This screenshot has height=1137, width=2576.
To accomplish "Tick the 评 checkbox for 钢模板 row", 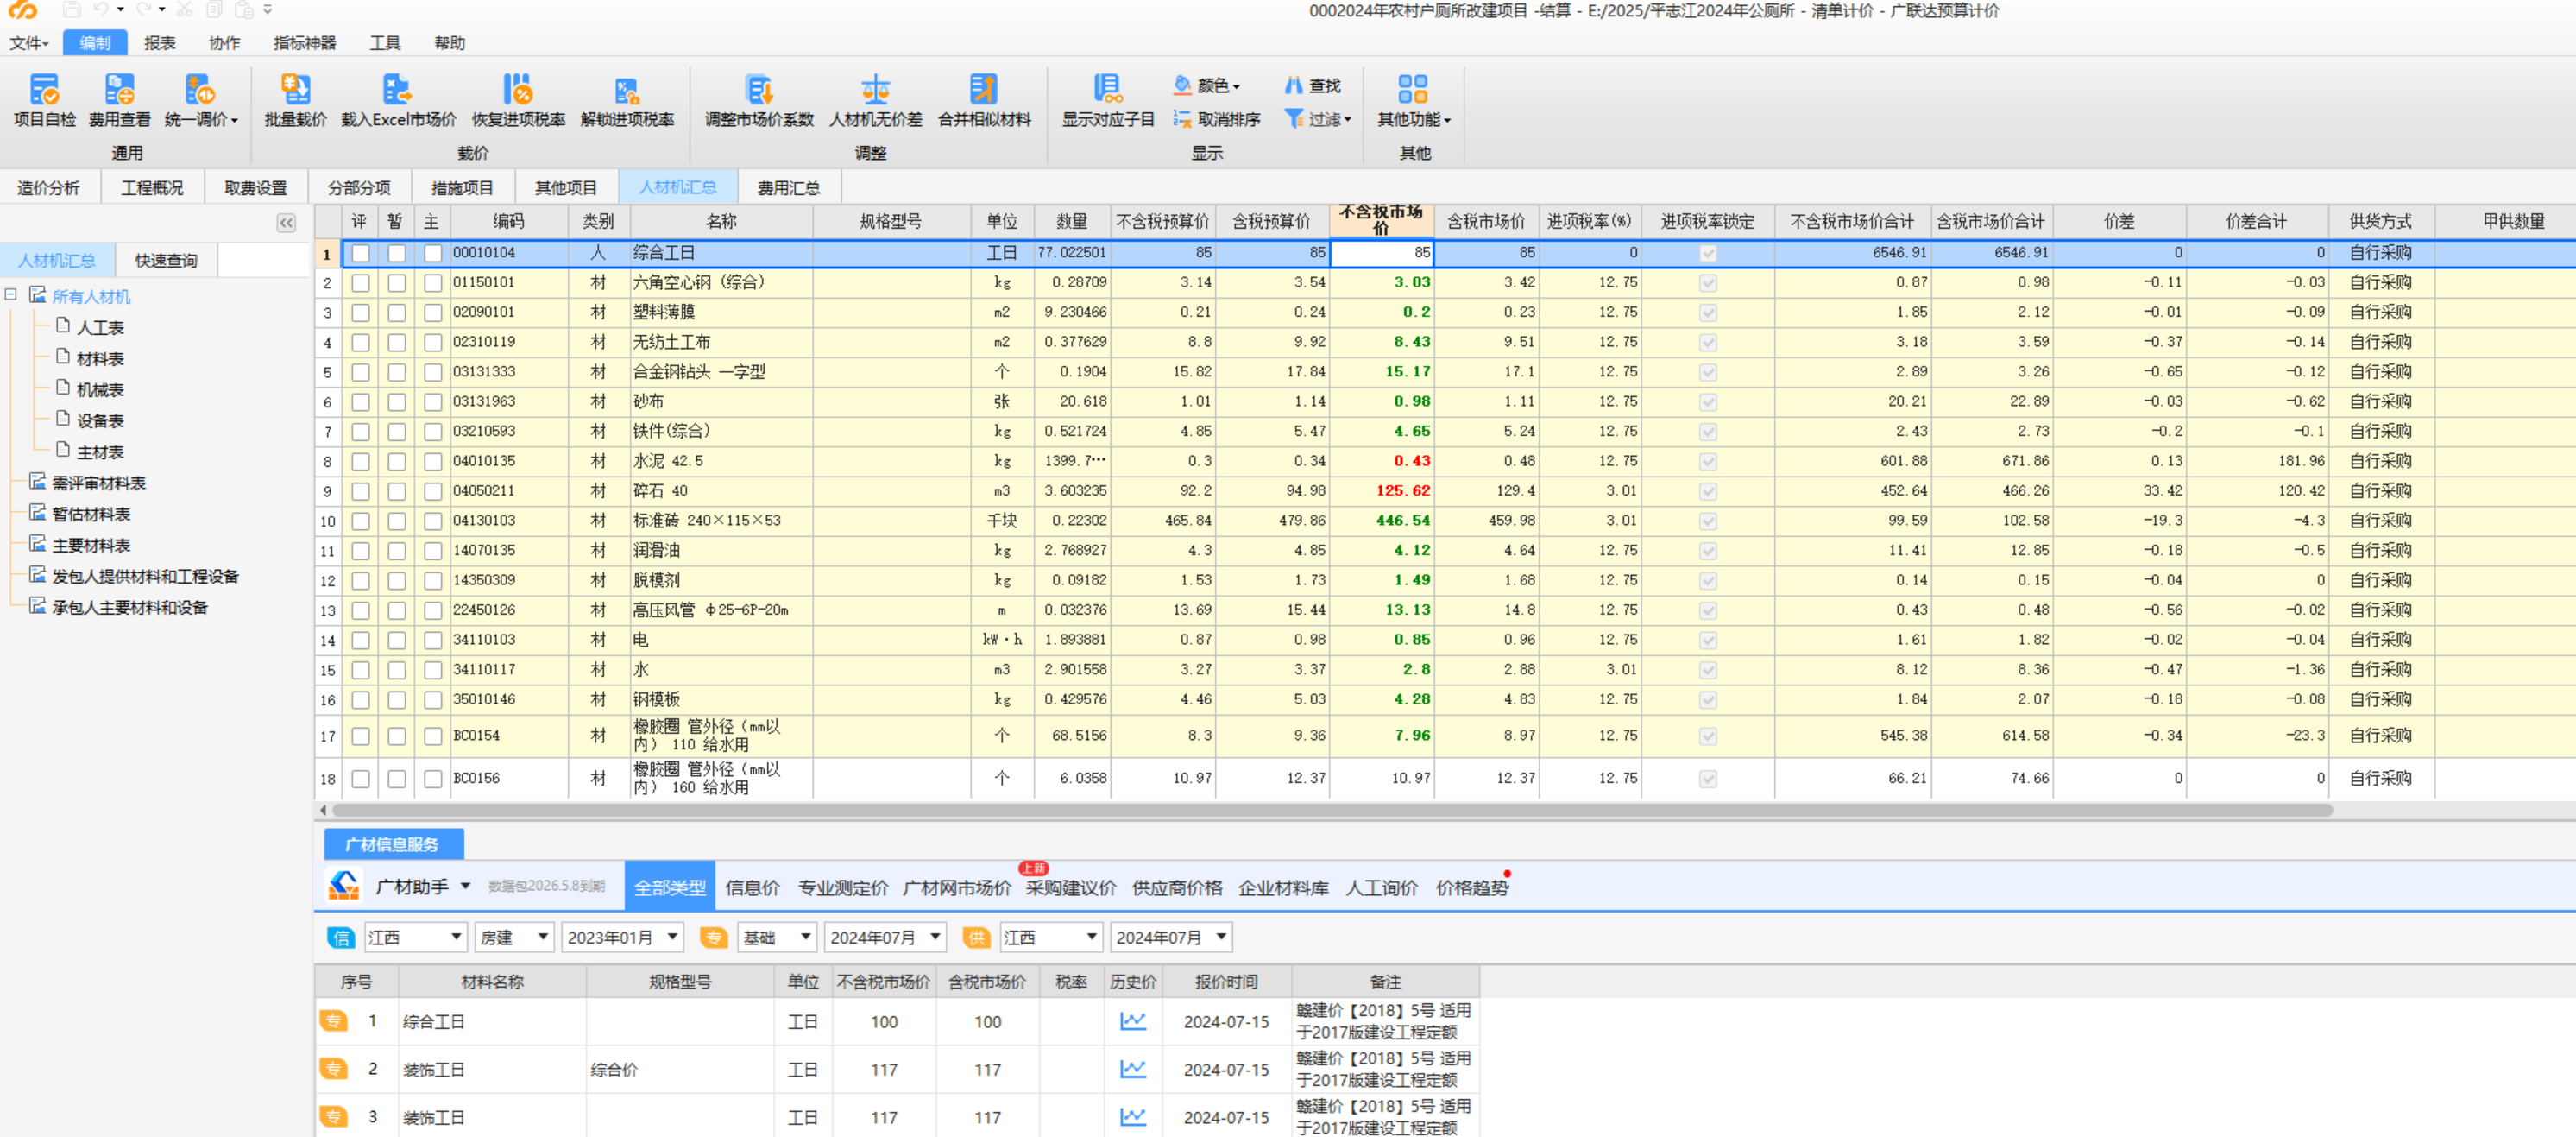I will click(x=360, y=700).
